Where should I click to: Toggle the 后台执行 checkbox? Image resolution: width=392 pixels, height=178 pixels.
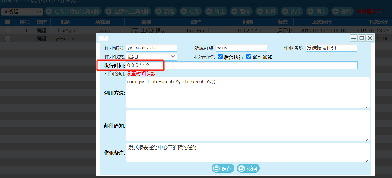pyautogui.click(x=220, y=57)
